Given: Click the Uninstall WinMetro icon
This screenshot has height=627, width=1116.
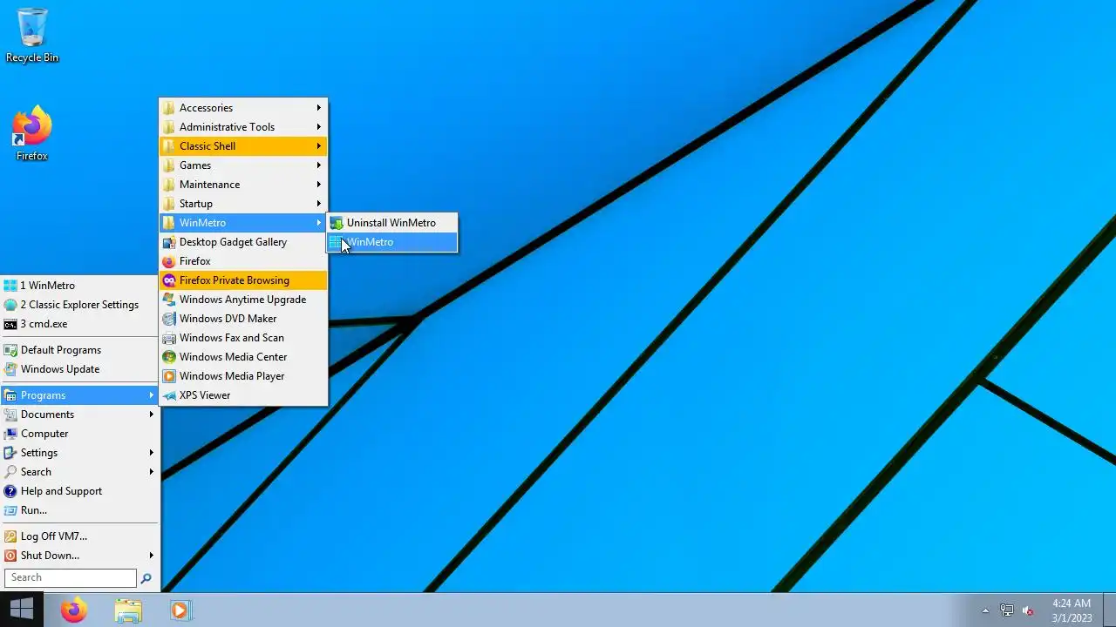Looking at the screenshot, I should click(x=337, y=223).
